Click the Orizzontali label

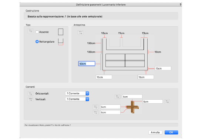(x=42, y=94)
